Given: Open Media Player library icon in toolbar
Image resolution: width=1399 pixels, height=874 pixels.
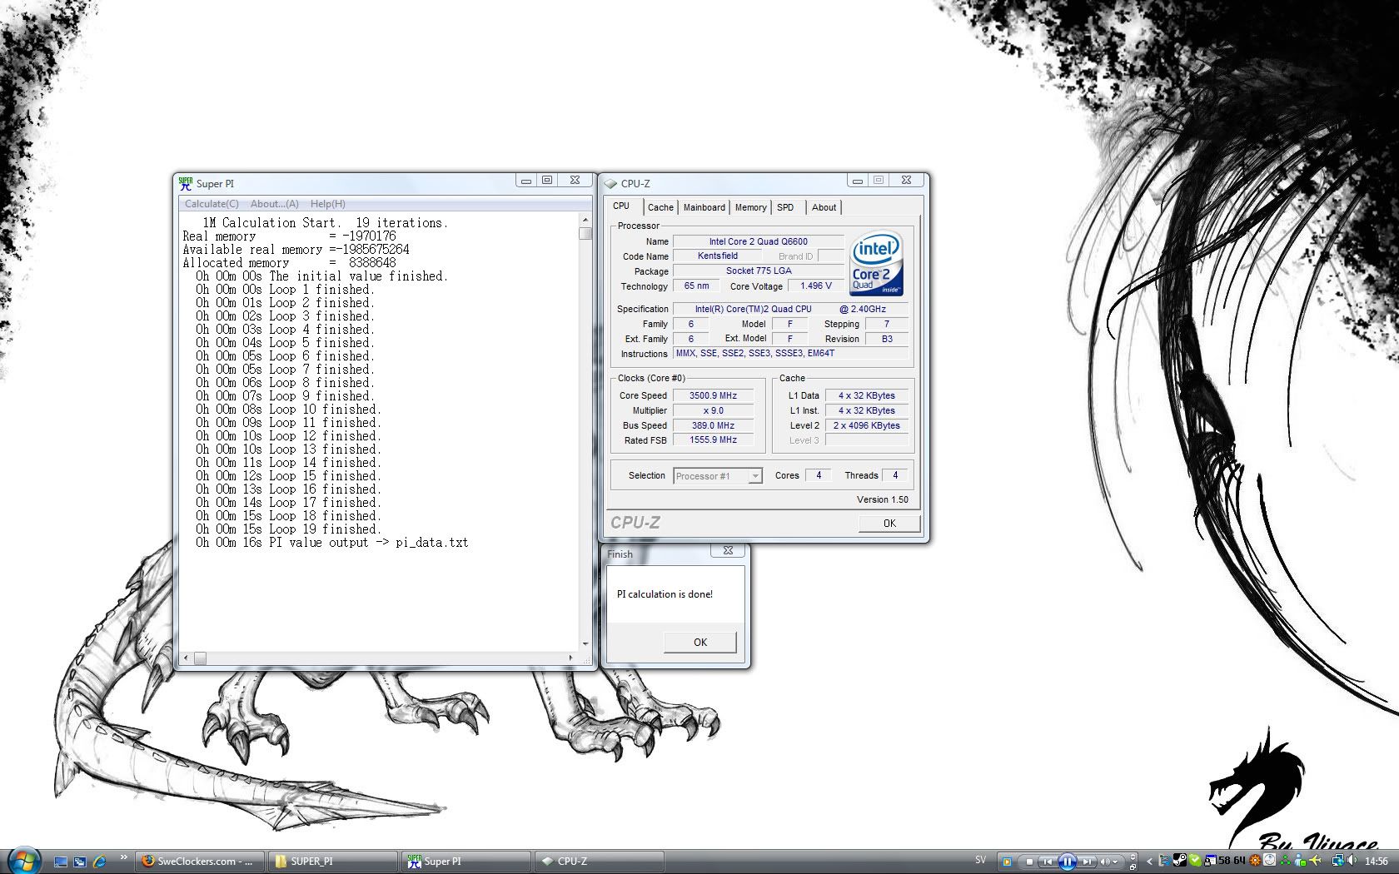Looking at the screenshot, I should (1007, 862).
